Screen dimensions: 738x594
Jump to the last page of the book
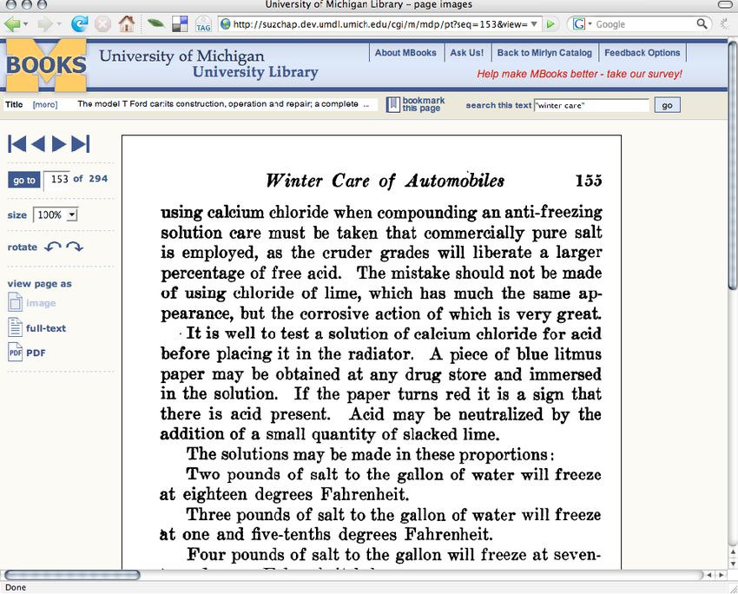click(80, 144)
